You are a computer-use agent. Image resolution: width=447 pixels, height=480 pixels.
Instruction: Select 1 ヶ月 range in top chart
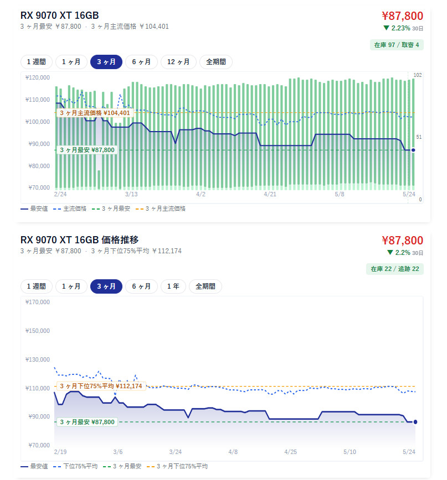coord(71,62)
